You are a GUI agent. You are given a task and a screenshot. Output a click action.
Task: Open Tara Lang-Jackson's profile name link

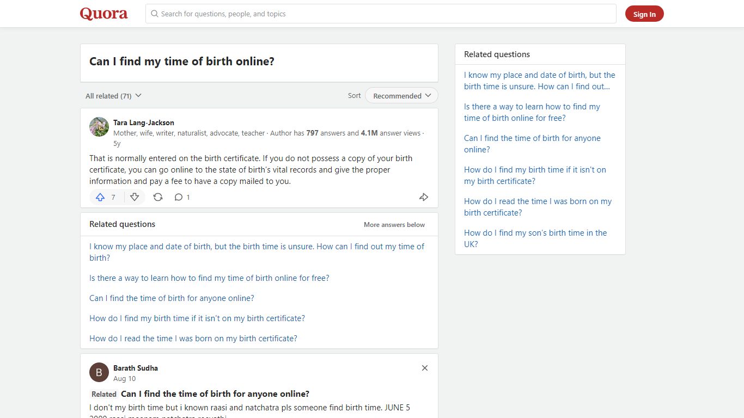click(x=144, y=122)
